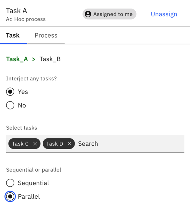190x205 pixels.
Task: Click the Unassign link
Action: tap(164, 14)
